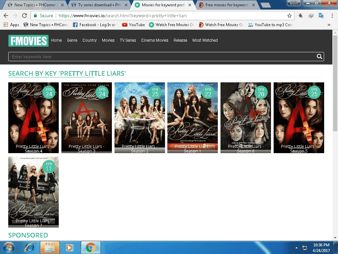This screenshot has width=338, height=254.
Task: Click the browser forward arrow
Action: (x=15, y=16)
